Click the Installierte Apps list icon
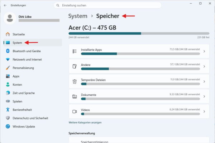215x143 pixels. click(75, 51)
